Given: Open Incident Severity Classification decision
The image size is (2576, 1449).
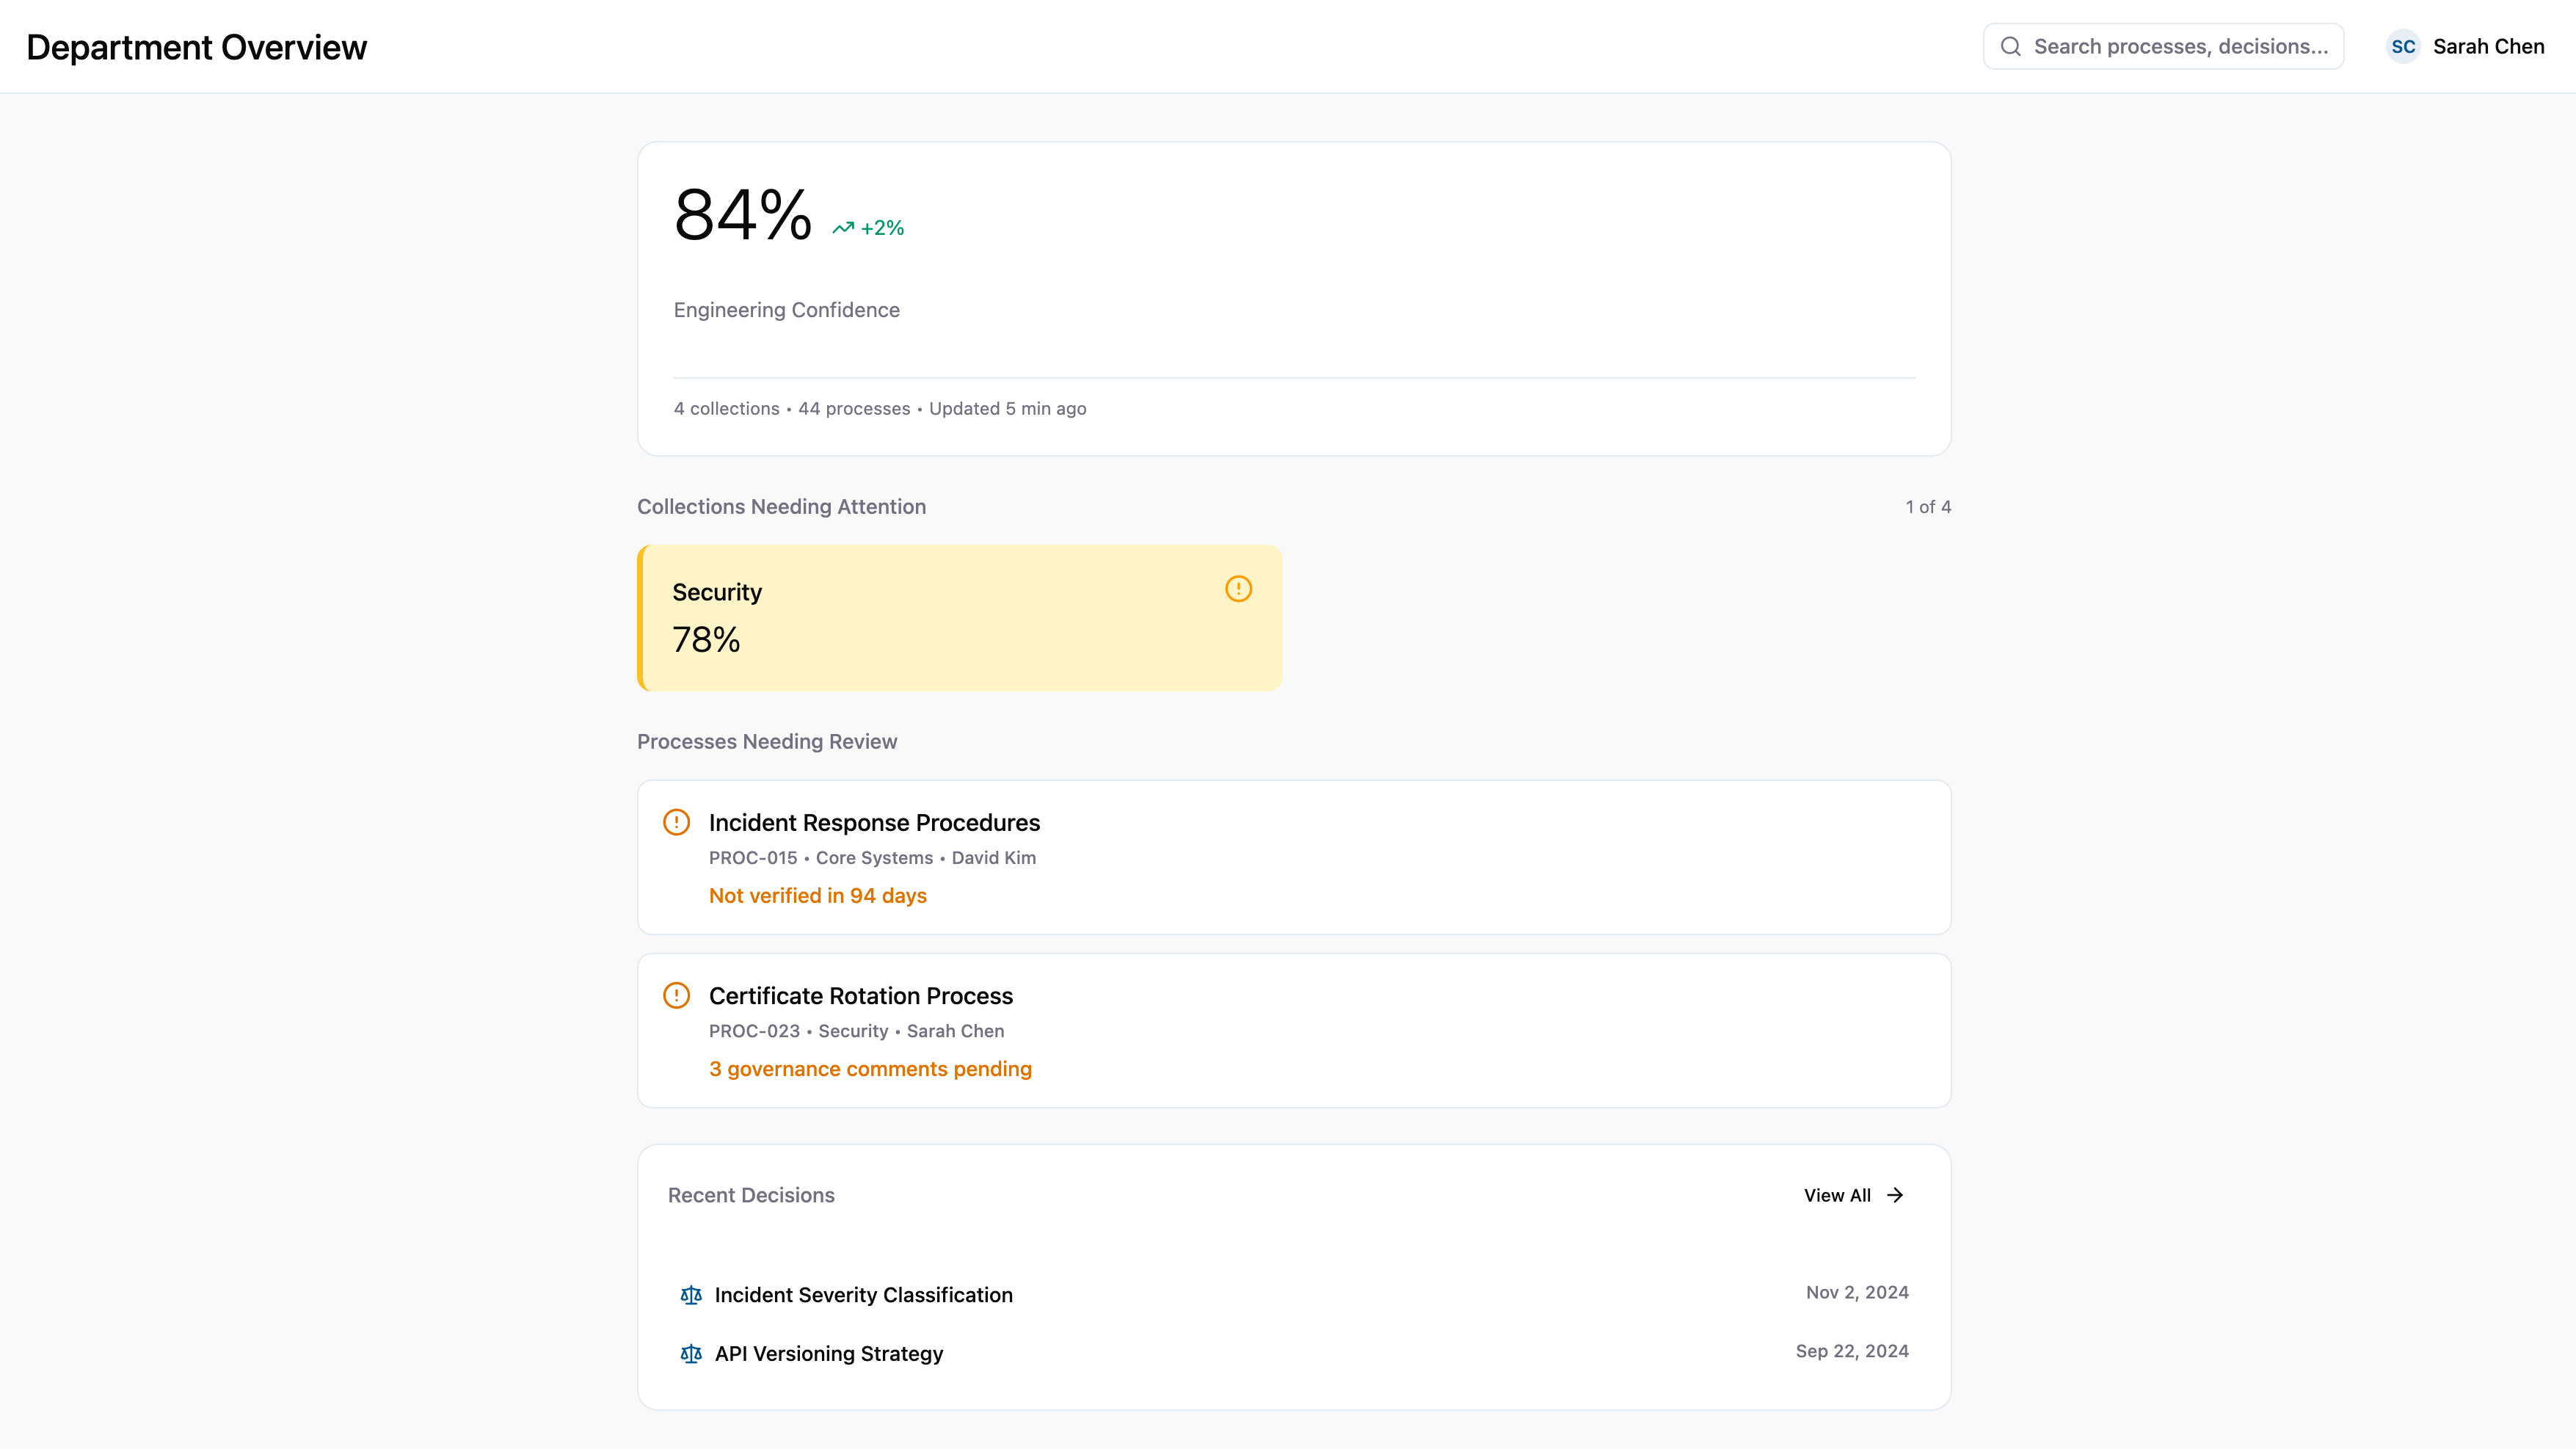Looking at the screenshot, I should (x=863, y=1295).
